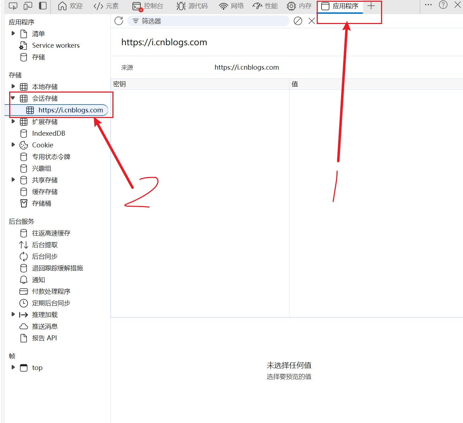463x423 pixels.
Task: Select https://i.cnblogs.com under 会话存储
Action: tap(71, 110)
